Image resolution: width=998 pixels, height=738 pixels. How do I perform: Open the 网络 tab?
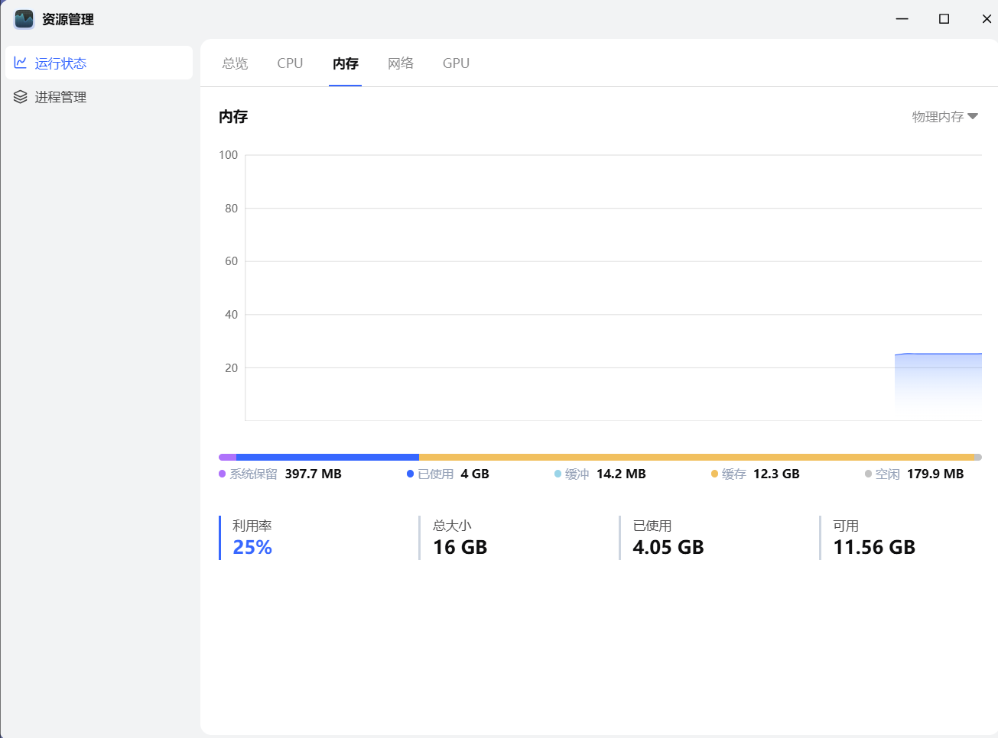point(401,63)
